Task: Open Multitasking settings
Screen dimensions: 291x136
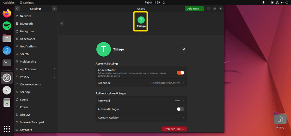Action: (x=36, y=61)
